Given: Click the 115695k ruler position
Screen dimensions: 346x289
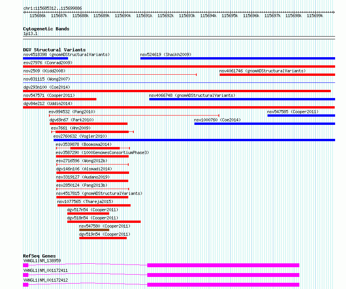Looking at the screenshot, I should click(230, 16).
